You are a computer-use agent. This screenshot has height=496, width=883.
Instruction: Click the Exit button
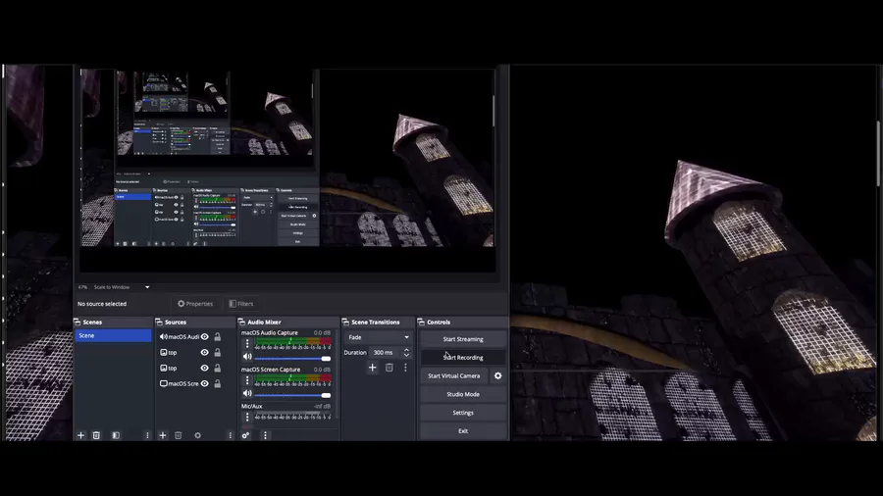click(463, 430)
